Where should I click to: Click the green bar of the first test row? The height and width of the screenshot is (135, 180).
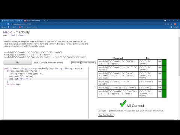[x=164, y=62]
